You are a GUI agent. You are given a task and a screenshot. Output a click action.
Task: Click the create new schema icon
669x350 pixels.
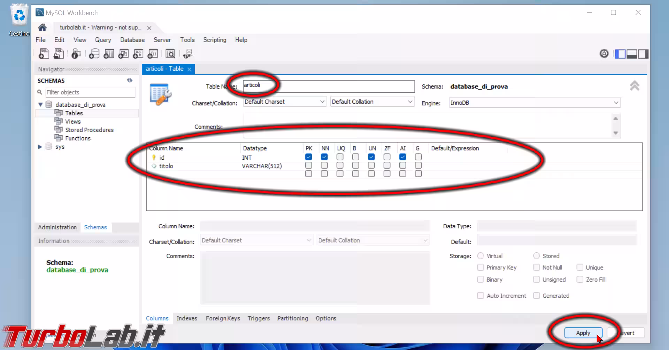click(94, 54)
